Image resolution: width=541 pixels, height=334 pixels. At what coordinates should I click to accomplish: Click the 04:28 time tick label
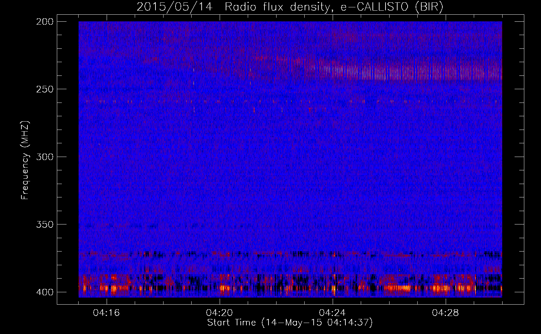pyautogui.click(x=445, y=313)
